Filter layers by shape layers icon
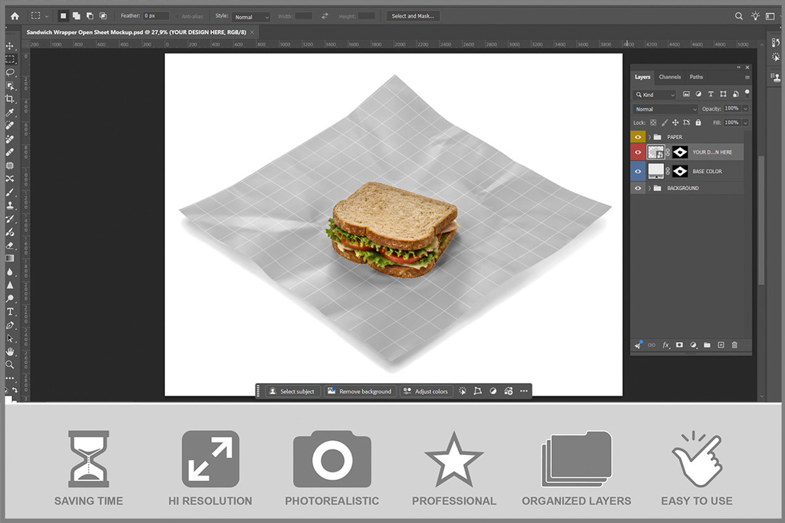Screen dimensions: 785x523 point(724,94)
